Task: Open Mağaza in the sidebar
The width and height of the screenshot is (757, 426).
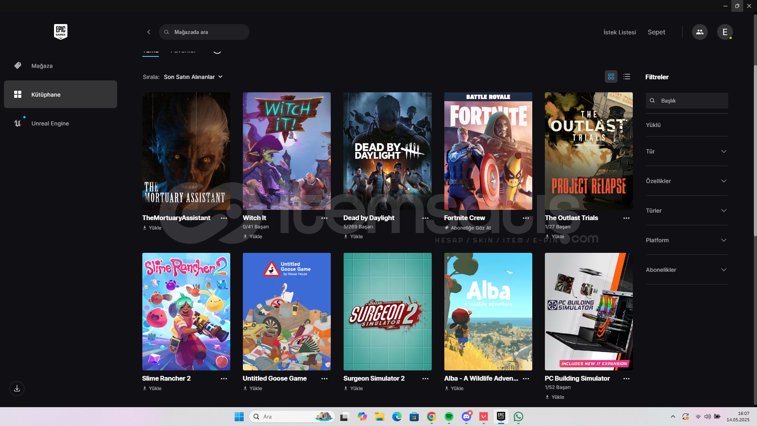Action: (60, 66)
